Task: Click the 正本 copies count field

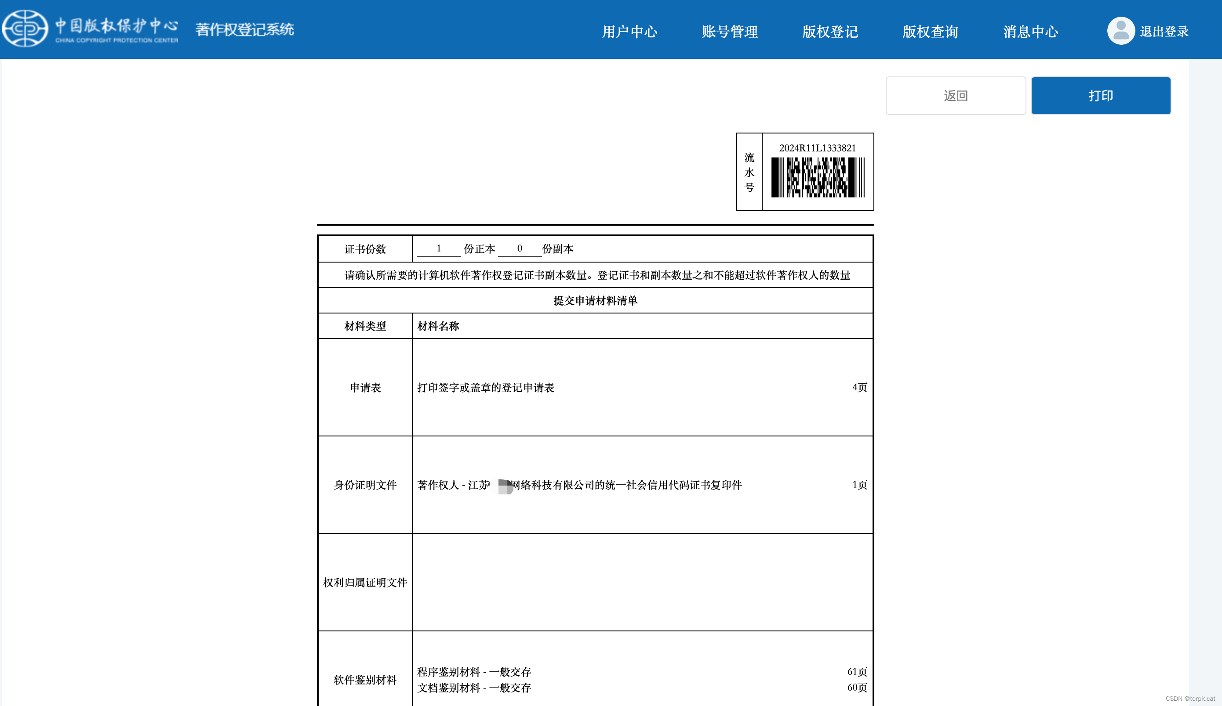Action: coord(438,249)
